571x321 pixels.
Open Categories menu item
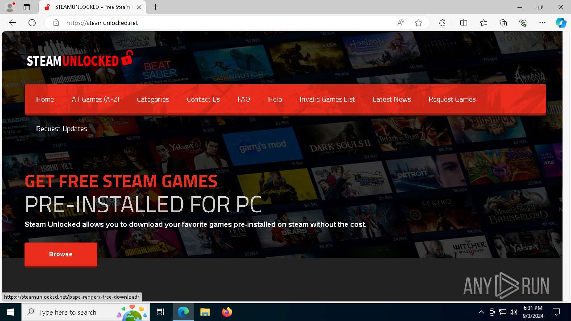pos(153,99)
